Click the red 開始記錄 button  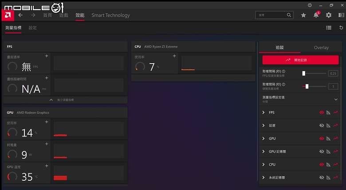(301, 60)
